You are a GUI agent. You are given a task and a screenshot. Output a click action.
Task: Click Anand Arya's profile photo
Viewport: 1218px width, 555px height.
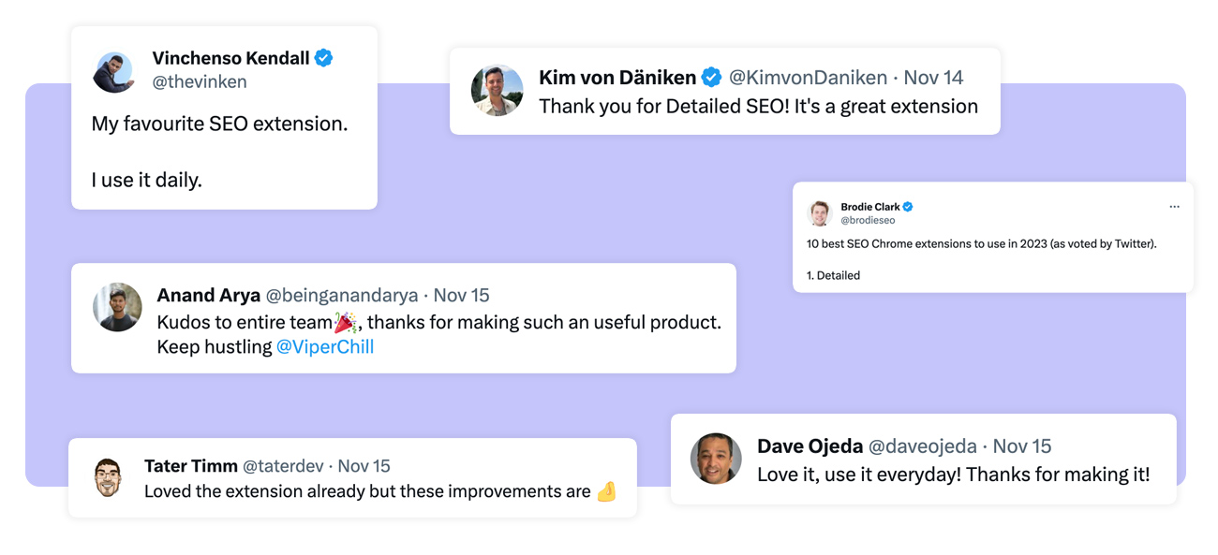pos(117,307)
